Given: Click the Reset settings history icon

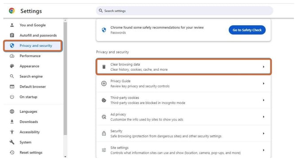Looking at the screenshot, I should point(12,152).
